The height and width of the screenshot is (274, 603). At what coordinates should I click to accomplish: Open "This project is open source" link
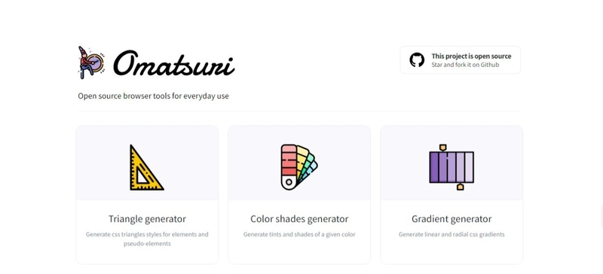point(471,56)
